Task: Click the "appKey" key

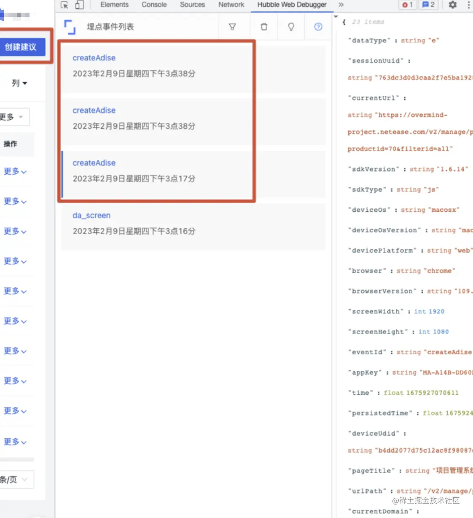Action: coord(365,372)
